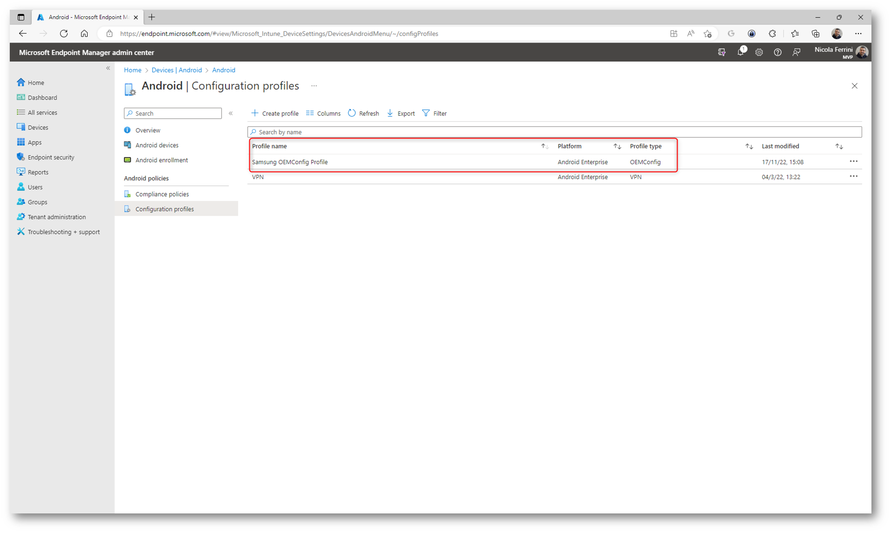Reload the browser page
The image size is (891, 533).
[x=64, y=34]
